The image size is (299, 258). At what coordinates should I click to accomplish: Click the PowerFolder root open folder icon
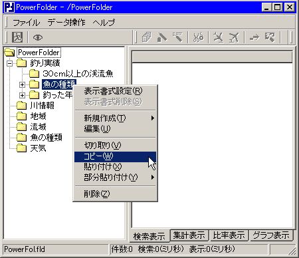pos(9,53)
